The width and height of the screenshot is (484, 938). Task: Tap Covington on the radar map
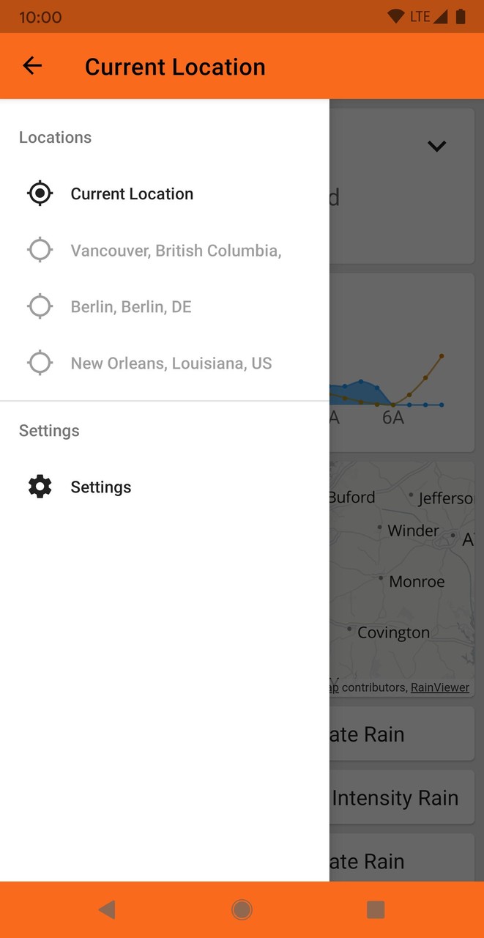click(x=393, y=632)
